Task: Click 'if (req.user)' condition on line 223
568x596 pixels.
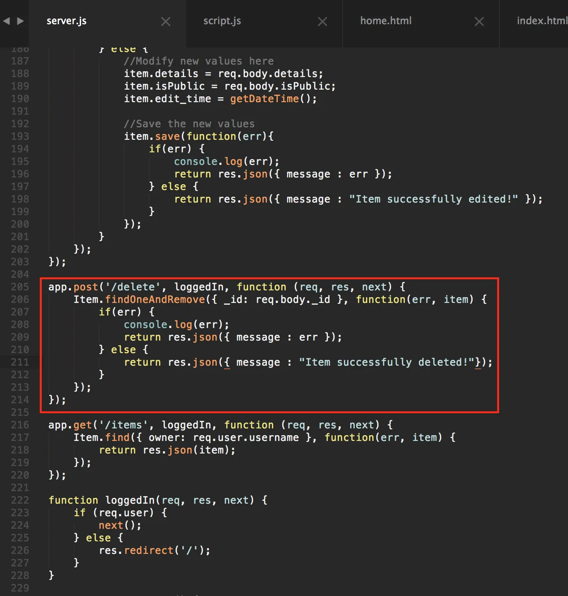Action: 114,513
